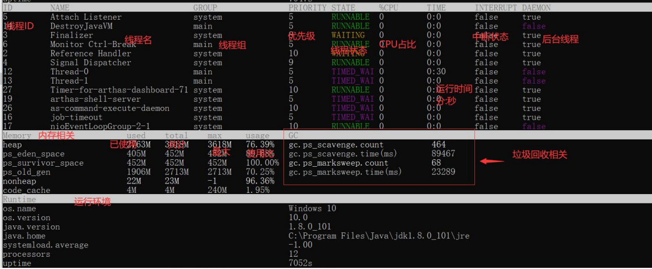This screenshot has width=652, height=269.
Task: Click the "-1.00" system load value
Action: click(300, 245)
